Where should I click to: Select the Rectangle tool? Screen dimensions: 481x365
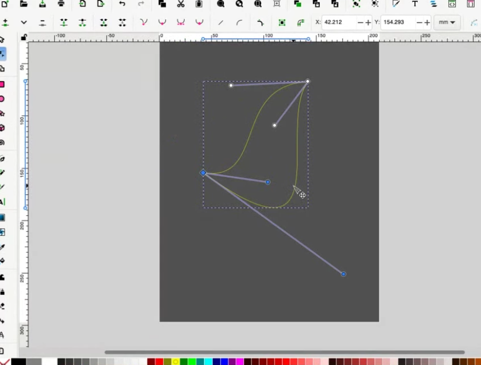coord(2,84)
